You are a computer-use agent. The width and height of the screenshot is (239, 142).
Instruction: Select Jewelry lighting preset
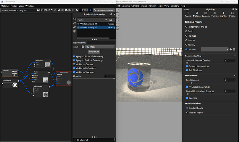(186, 45)
